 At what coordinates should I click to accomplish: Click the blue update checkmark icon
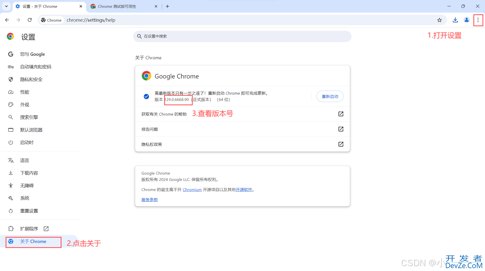(146, 96)
